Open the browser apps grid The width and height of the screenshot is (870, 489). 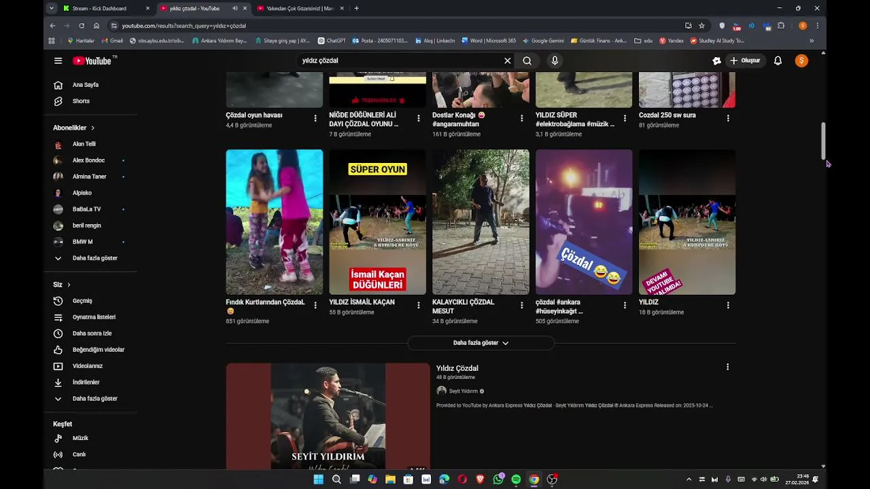click(52, 41)
